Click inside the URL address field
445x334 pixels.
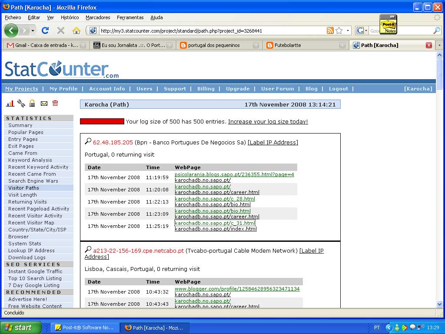coord(212,31)
